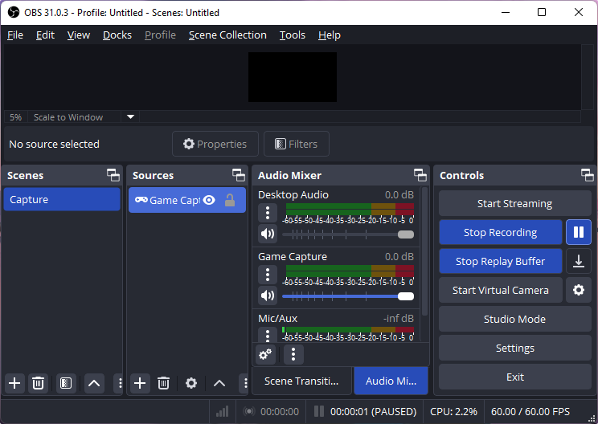Mute the Desktop Audio speaker icon
Screen dimensions: 598x424
pyautogui.click(x=268, y=234)
